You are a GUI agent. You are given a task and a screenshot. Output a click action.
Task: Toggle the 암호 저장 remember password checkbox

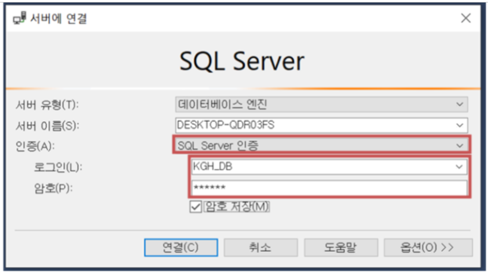(196, 207)
